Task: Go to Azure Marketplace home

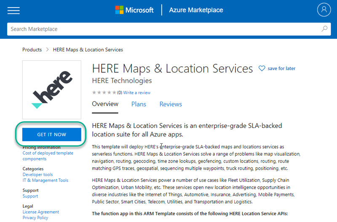Action: (196, 10)
